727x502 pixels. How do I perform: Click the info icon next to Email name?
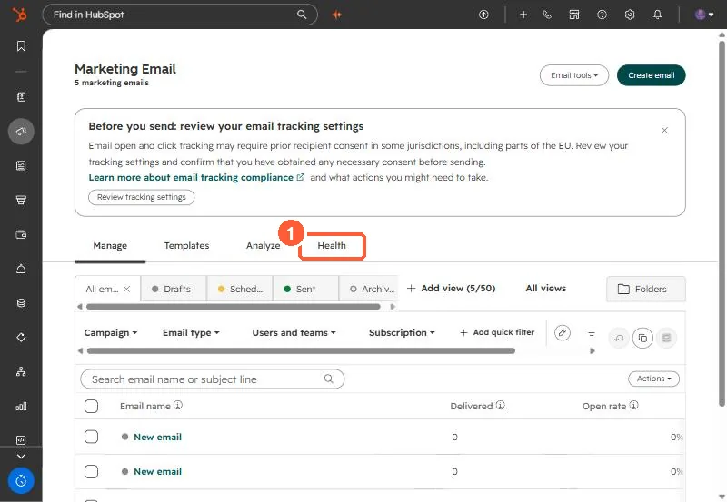click(178, 405)
